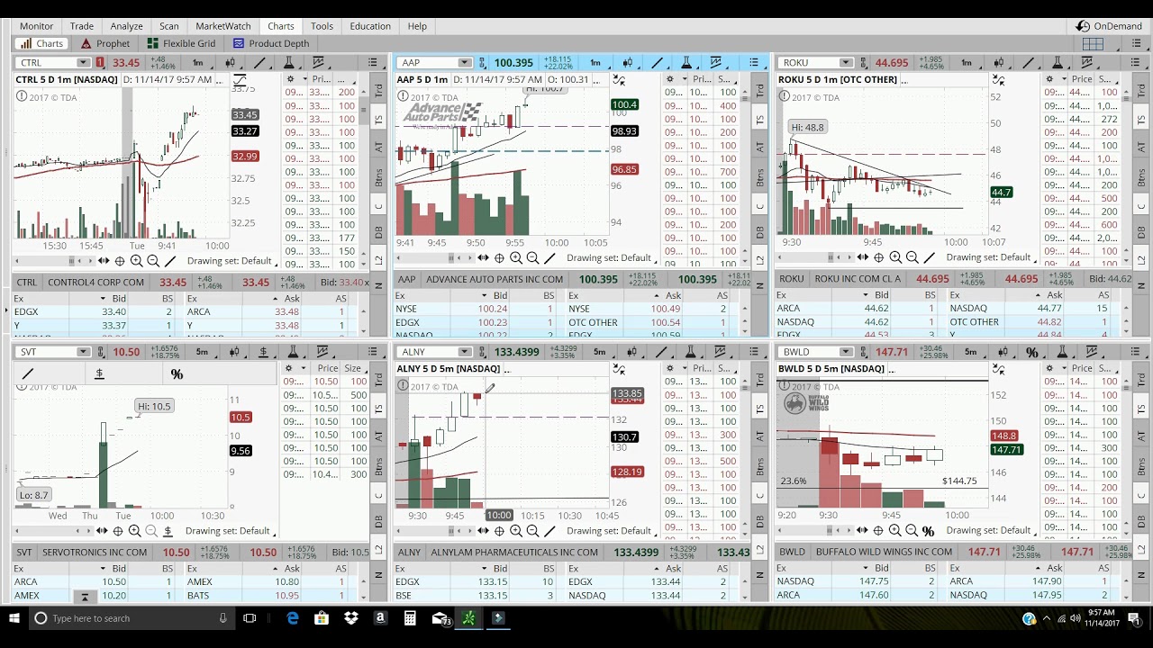The image size is (1153, 648).
Task: Open the ALNY symbol dropdown arrow
Action: (464, 352)
